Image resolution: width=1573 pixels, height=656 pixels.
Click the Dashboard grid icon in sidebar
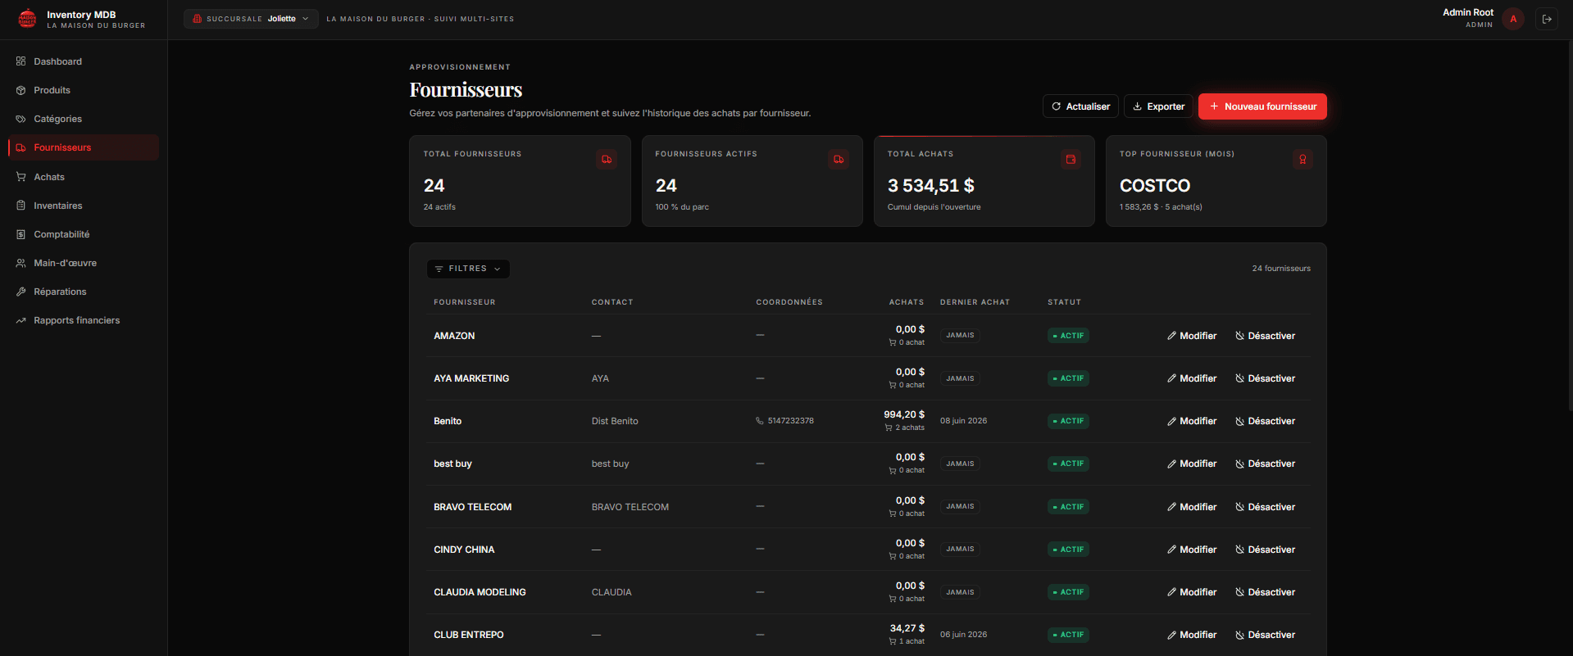pos(21,61)
